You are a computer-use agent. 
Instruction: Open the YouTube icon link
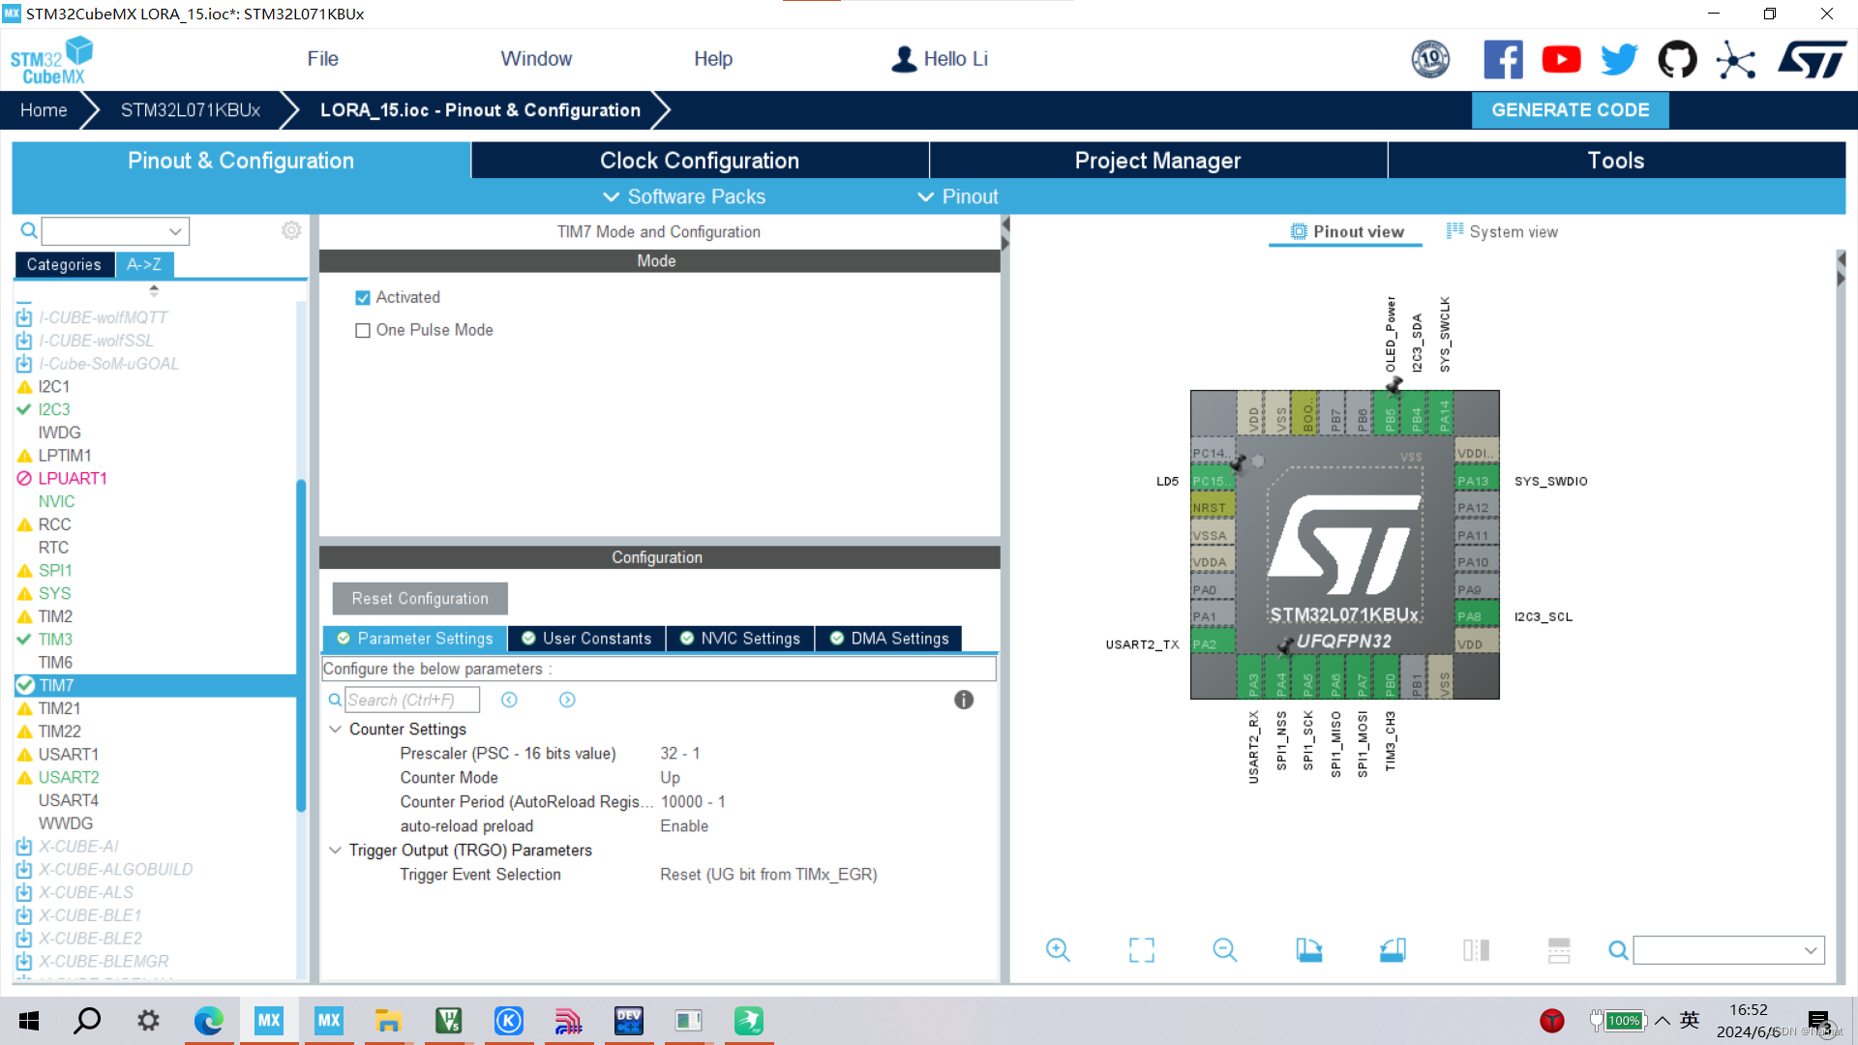1561,60
